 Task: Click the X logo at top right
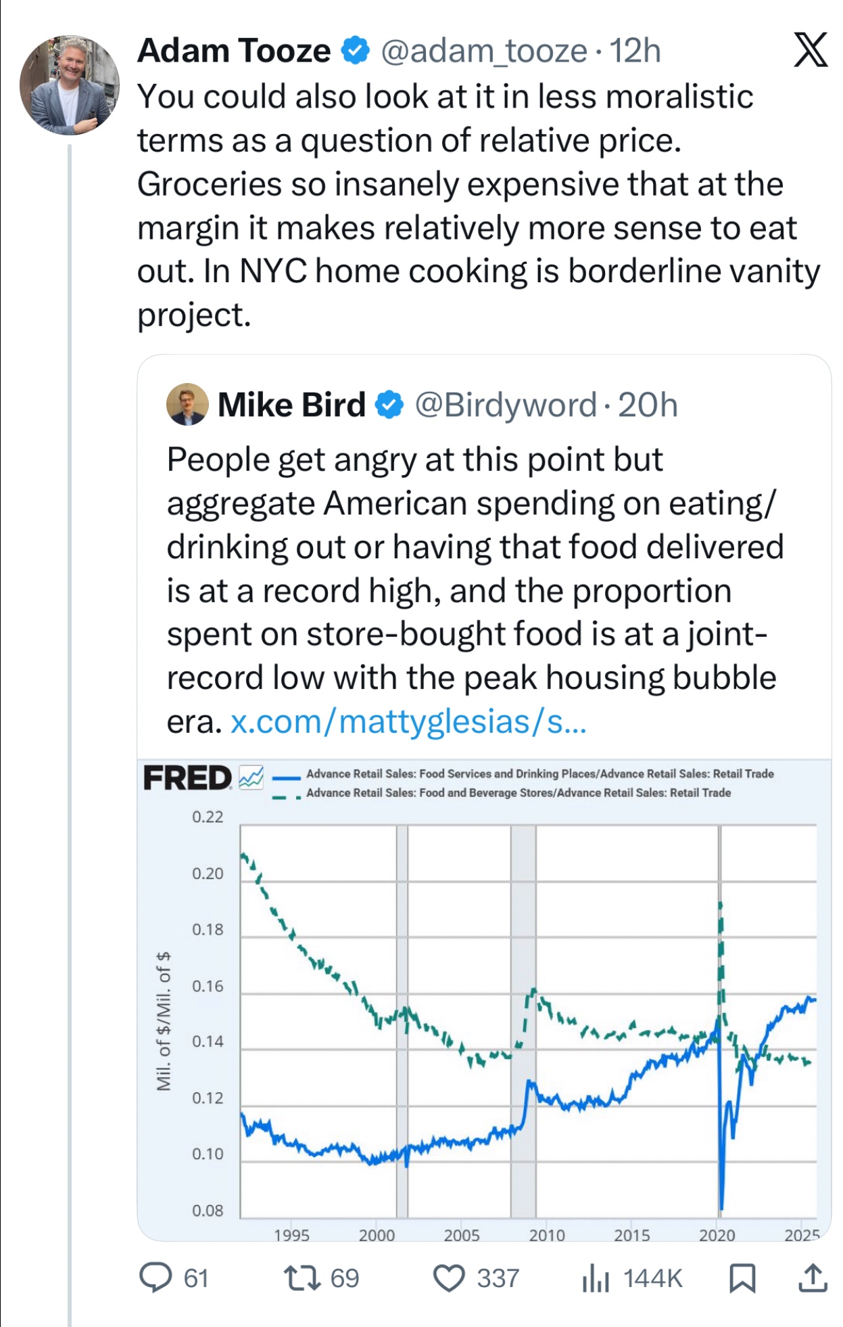pos(810,51)
